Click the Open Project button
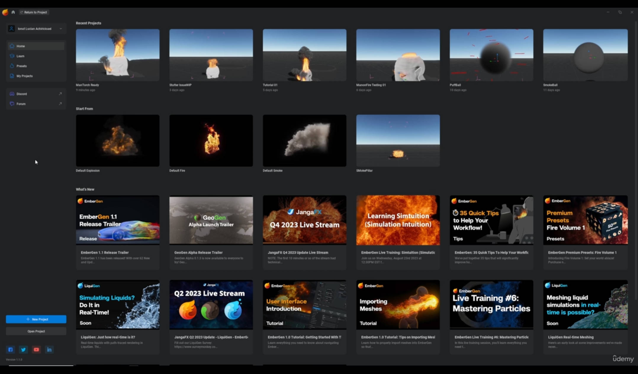This screenshot has width=638, height=374. pyautogui.click(x=36, y=331)
